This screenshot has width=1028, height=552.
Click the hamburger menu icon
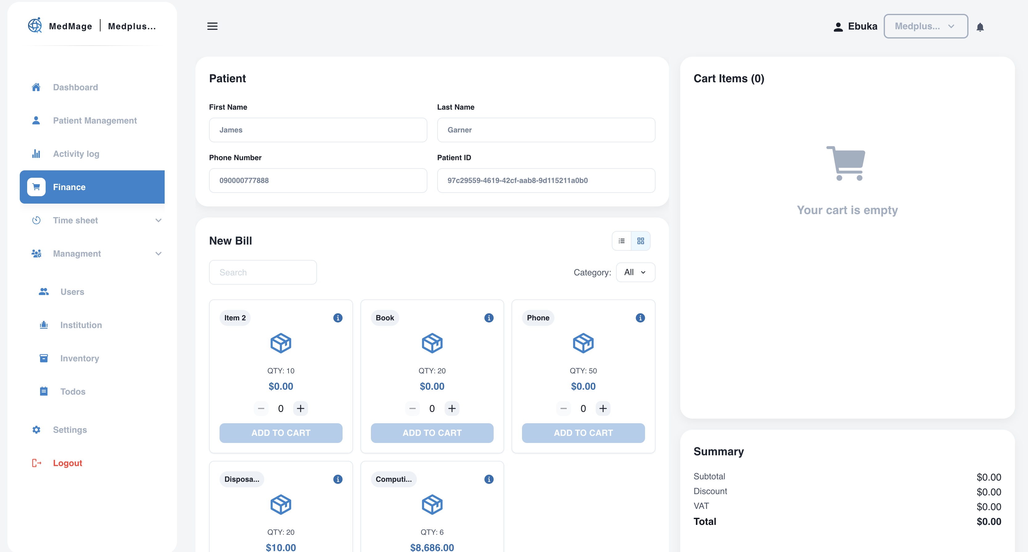point(212,26)
